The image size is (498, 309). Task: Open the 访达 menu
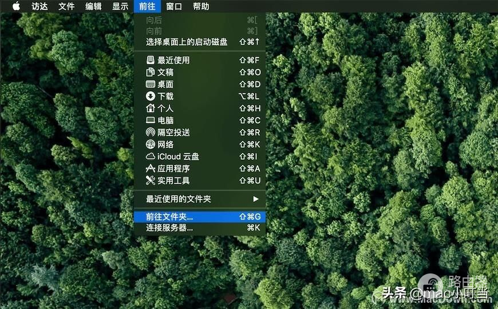[39, 6]
